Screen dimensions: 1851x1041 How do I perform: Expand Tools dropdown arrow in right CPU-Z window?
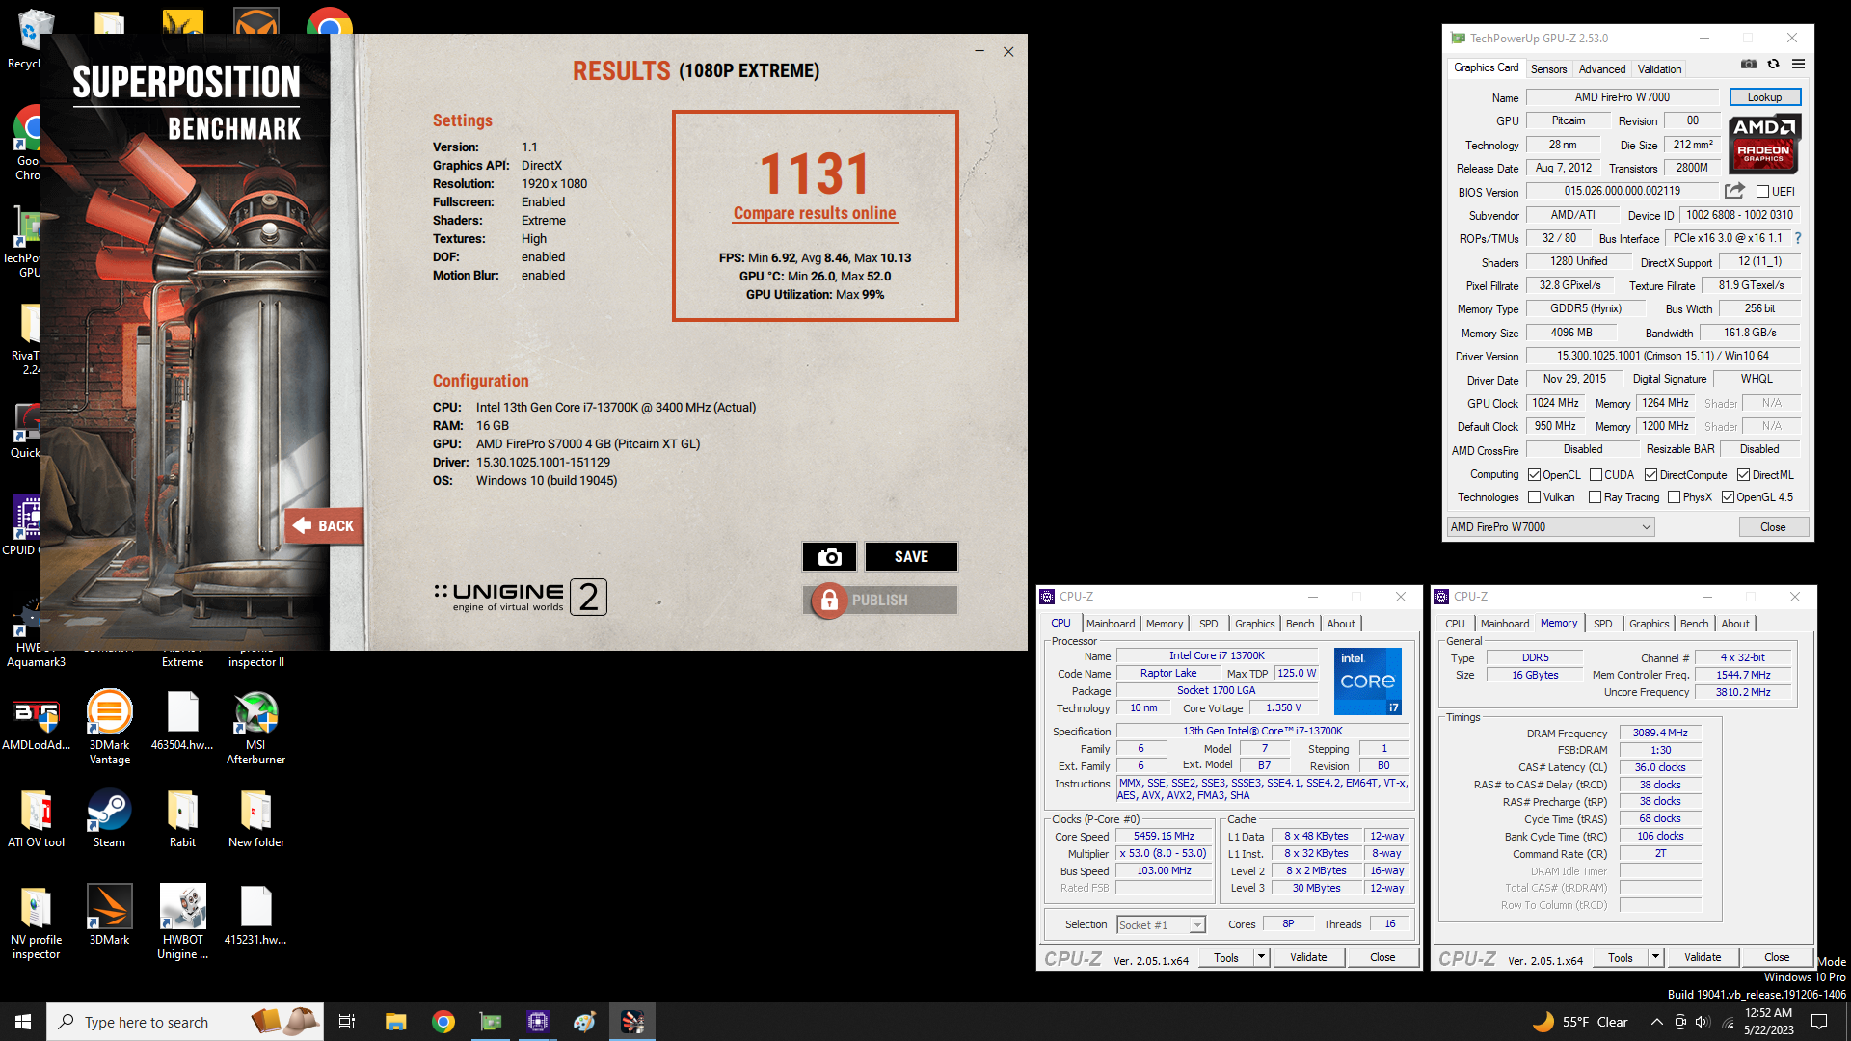pyautogui.click(x=1655, y=957)
